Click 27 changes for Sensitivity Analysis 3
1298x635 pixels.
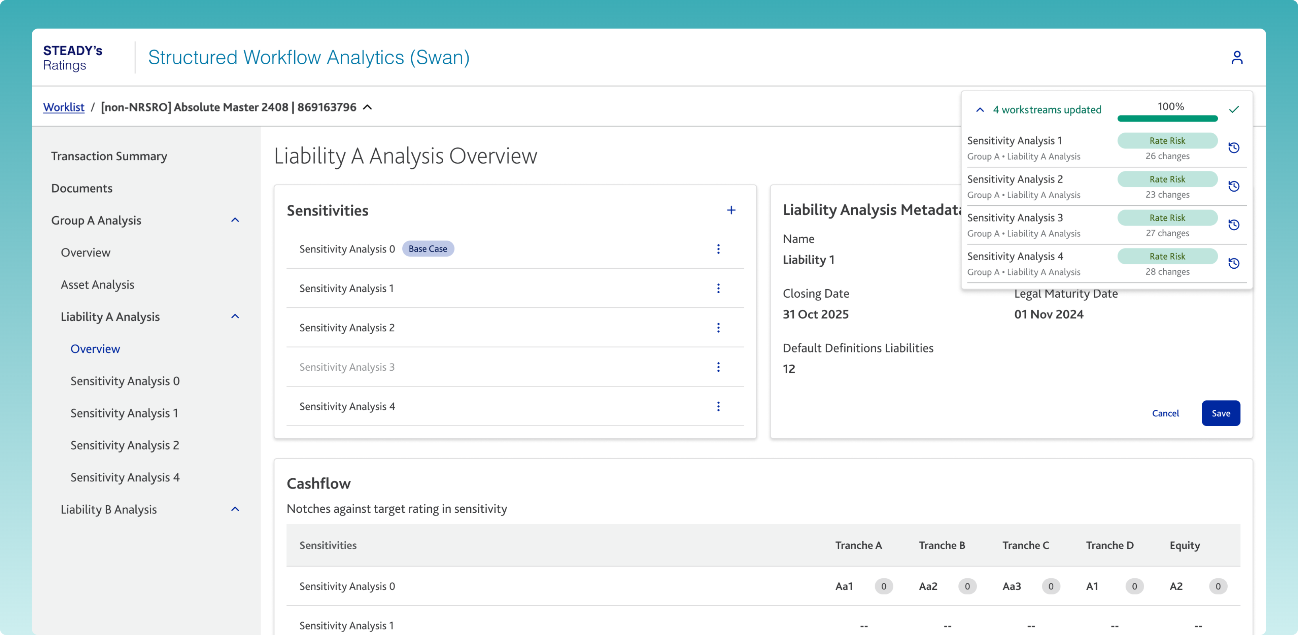point(1167,233)
